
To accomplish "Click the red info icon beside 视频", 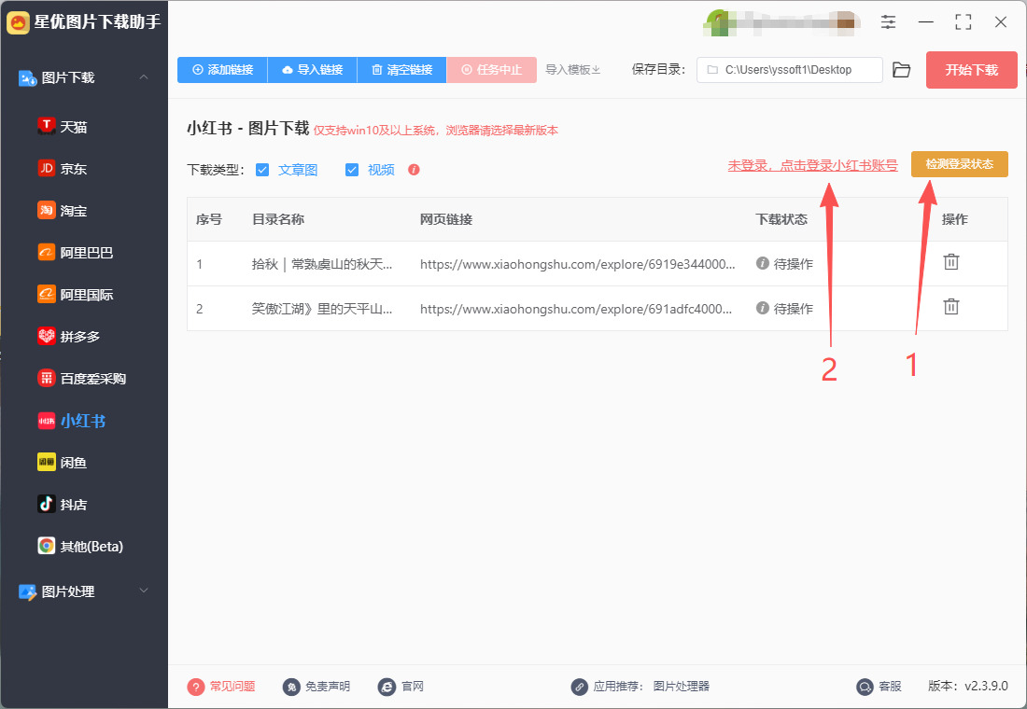I will (414, 170).
